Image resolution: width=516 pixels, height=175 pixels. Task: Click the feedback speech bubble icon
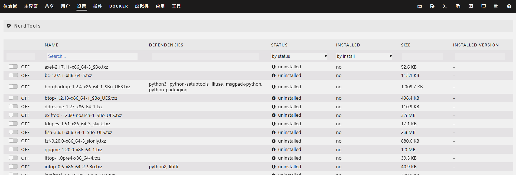click(x=471, y=6)
